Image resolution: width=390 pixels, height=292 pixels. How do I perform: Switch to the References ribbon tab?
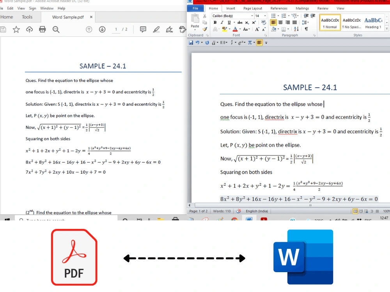point(279,9)
